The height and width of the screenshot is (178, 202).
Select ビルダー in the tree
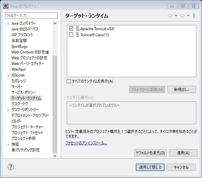(x=17, y=121)
